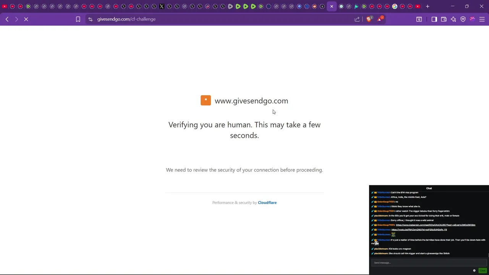Switch to the YouTube tab next to new-tab button

coord(418,6)
